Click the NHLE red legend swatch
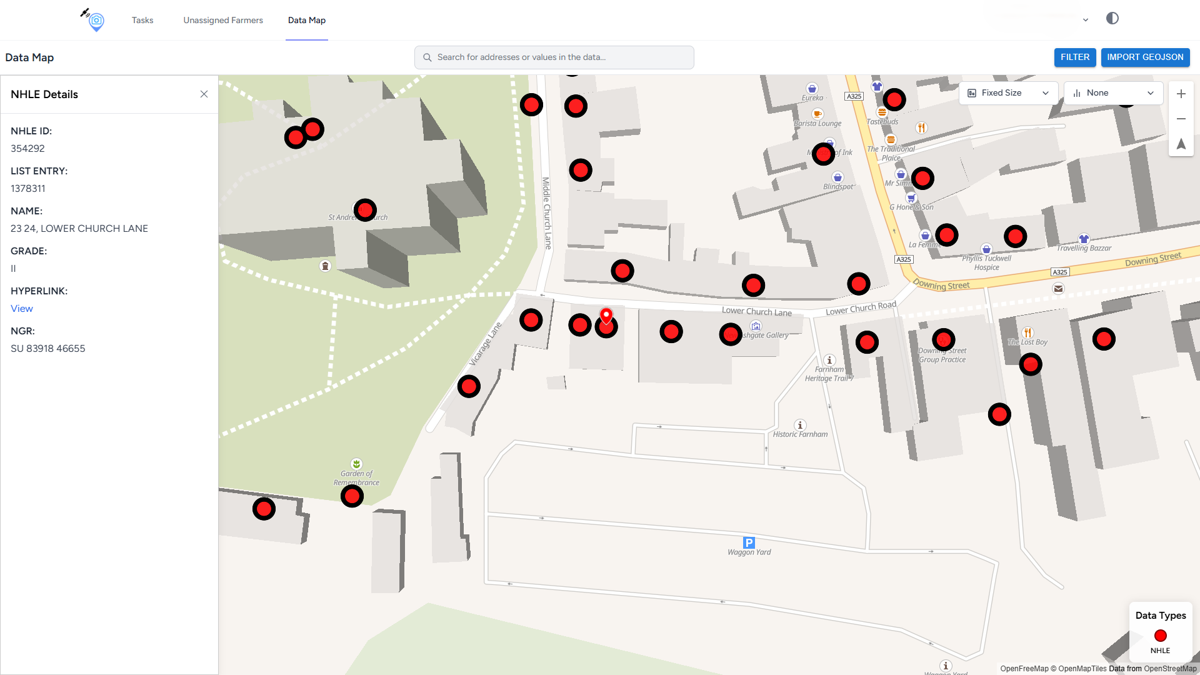This screenshot has width=1200, height=675. tap(1160, 636)
